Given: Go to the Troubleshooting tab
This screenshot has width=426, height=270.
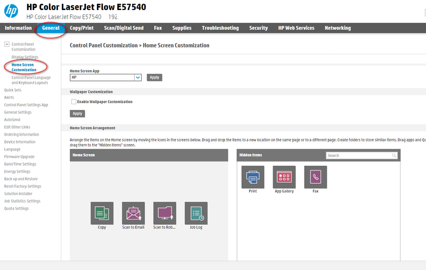Looking at the screenshot, I should click(220, 28).
